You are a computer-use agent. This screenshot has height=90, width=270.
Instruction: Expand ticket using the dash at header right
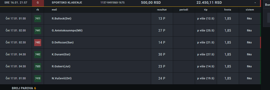255,3
